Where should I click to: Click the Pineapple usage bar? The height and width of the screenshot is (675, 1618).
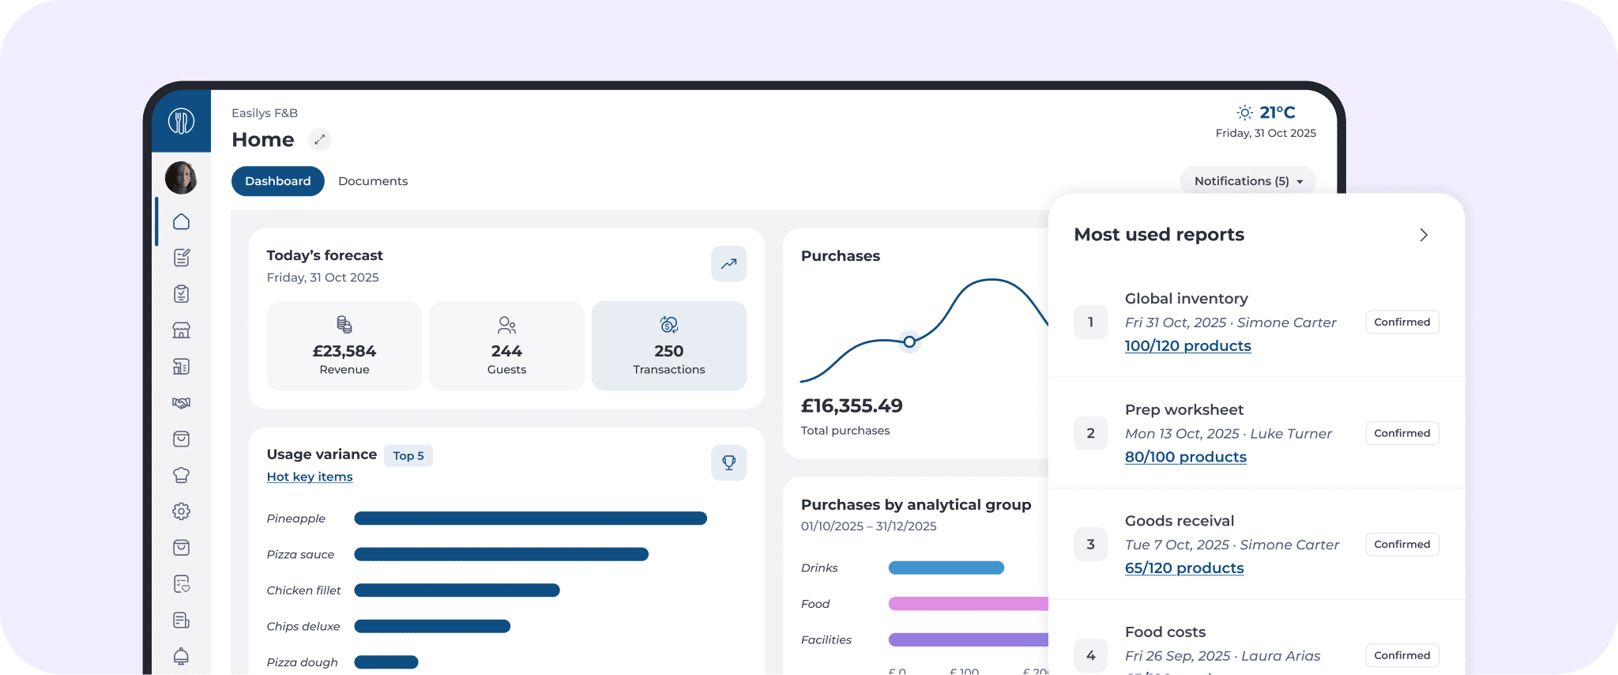[530, 519]
